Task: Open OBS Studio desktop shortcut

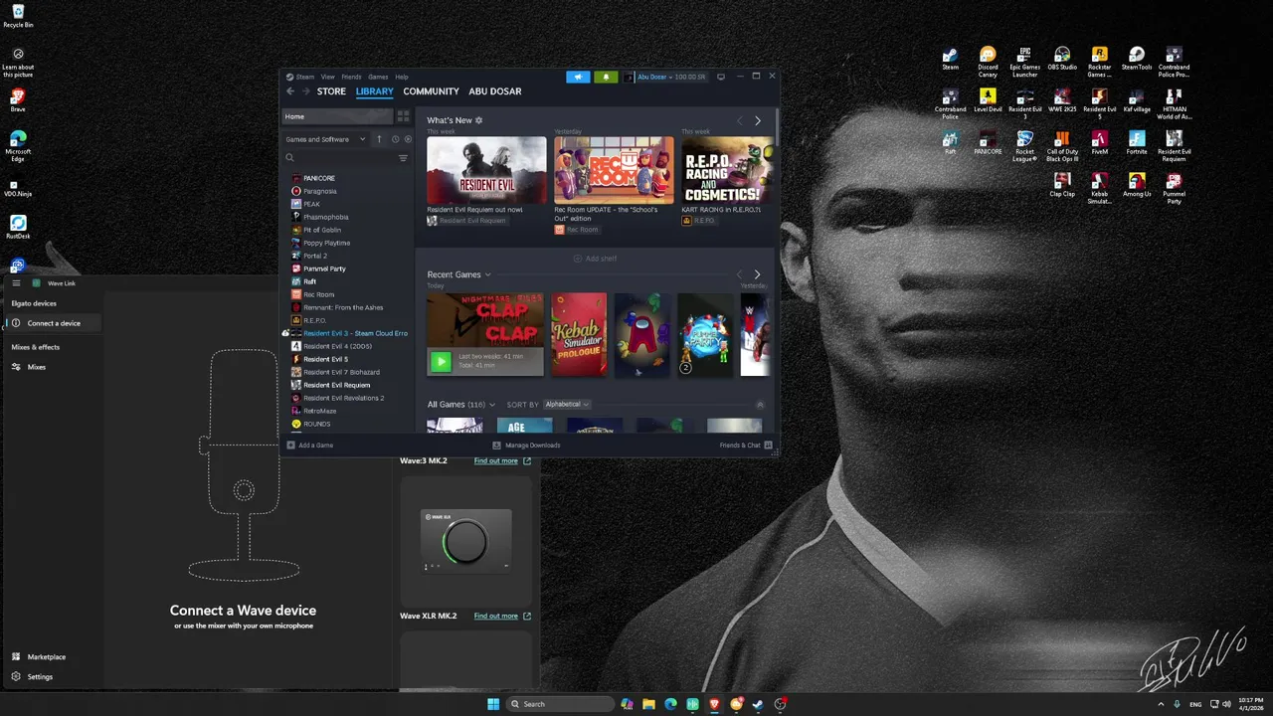Action: 1062,59
